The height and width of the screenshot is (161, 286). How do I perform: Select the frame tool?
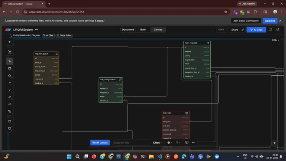[10, 121]
